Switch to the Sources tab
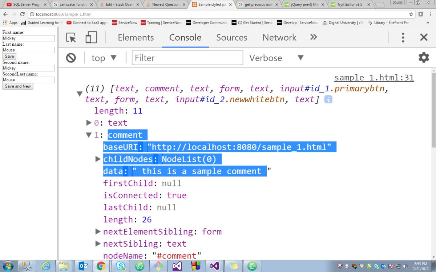 click(232, 37)
